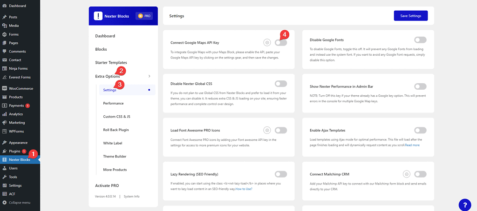The image size is (477, 211).
Task: Click the WPForms icon
Action: pos(5,132)
